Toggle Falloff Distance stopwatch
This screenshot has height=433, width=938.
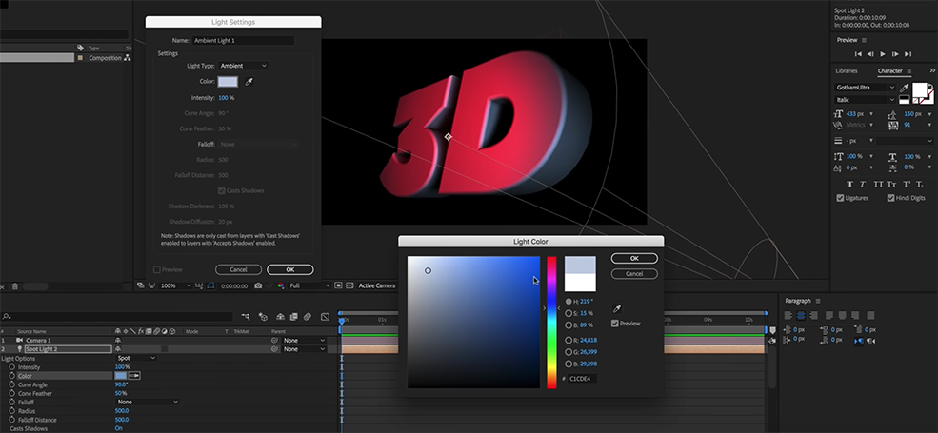pyautogui.click(x=12, y=420)
